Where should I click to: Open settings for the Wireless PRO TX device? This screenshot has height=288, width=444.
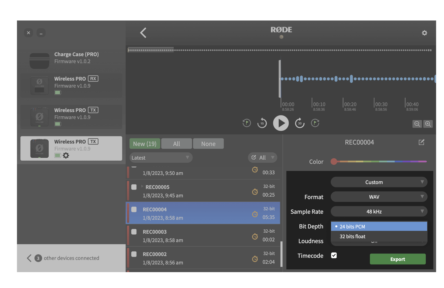pos(66,155)
